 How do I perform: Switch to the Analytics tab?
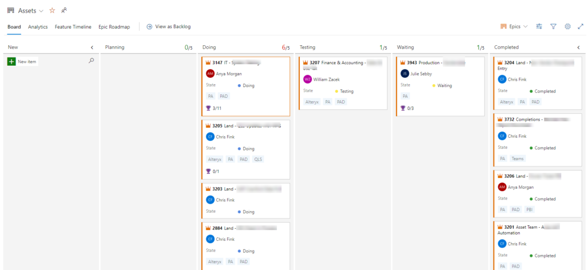click(38, 27)
